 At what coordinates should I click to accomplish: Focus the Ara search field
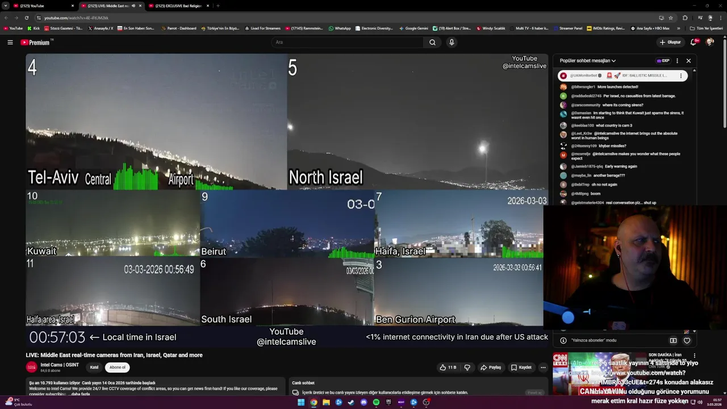pos(348,42)
